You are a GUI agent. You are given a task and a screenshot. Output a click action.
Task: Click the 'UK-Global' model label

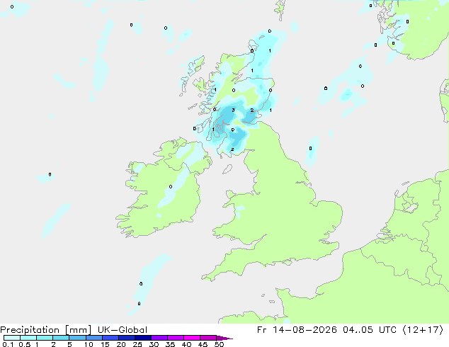tap(123, 330)
